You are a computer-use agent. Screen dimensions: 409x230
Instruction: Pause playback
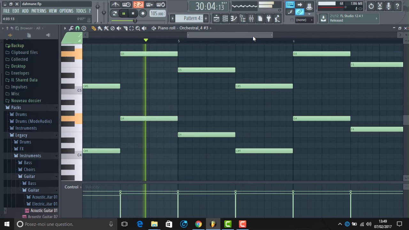pos(124,13)
